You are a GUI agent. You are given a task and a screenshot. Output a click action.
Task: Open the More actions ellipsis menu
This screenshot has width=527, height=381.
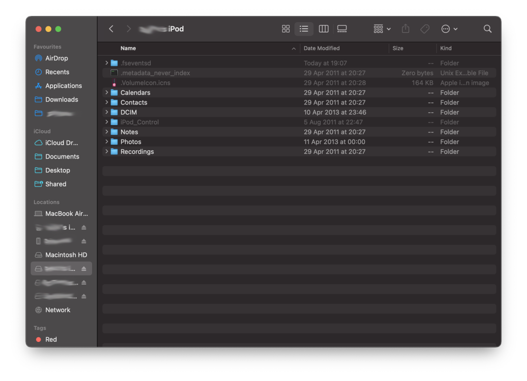point(449,29)
